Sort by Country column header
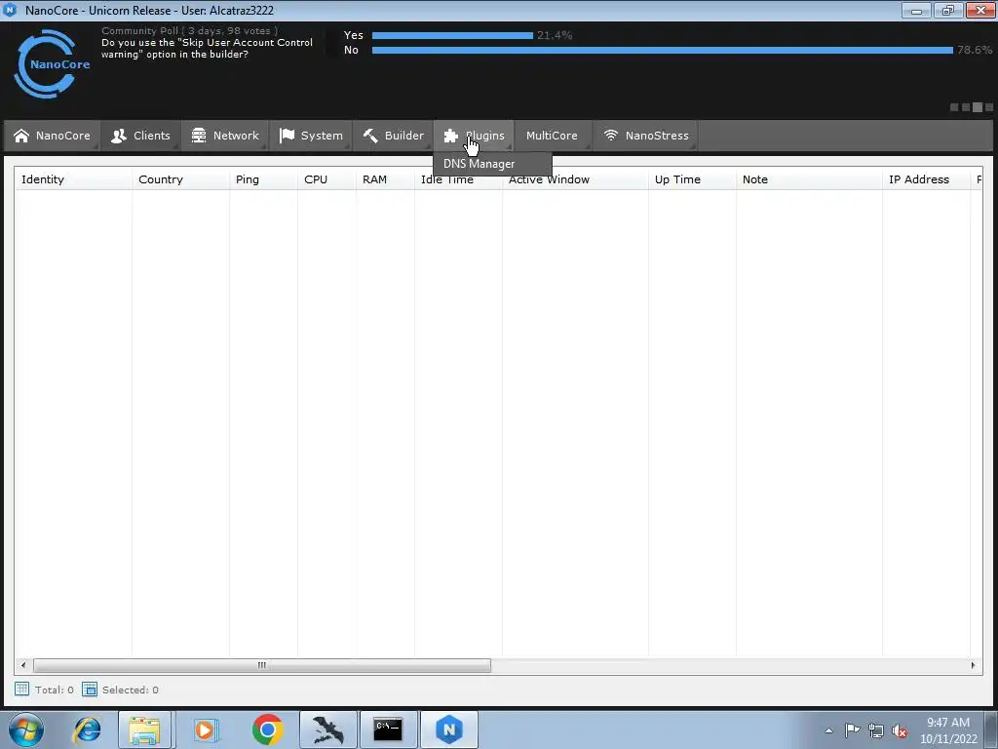Image resolution: width=998 pixels, height=749 pixels. [x=180, y=179]
